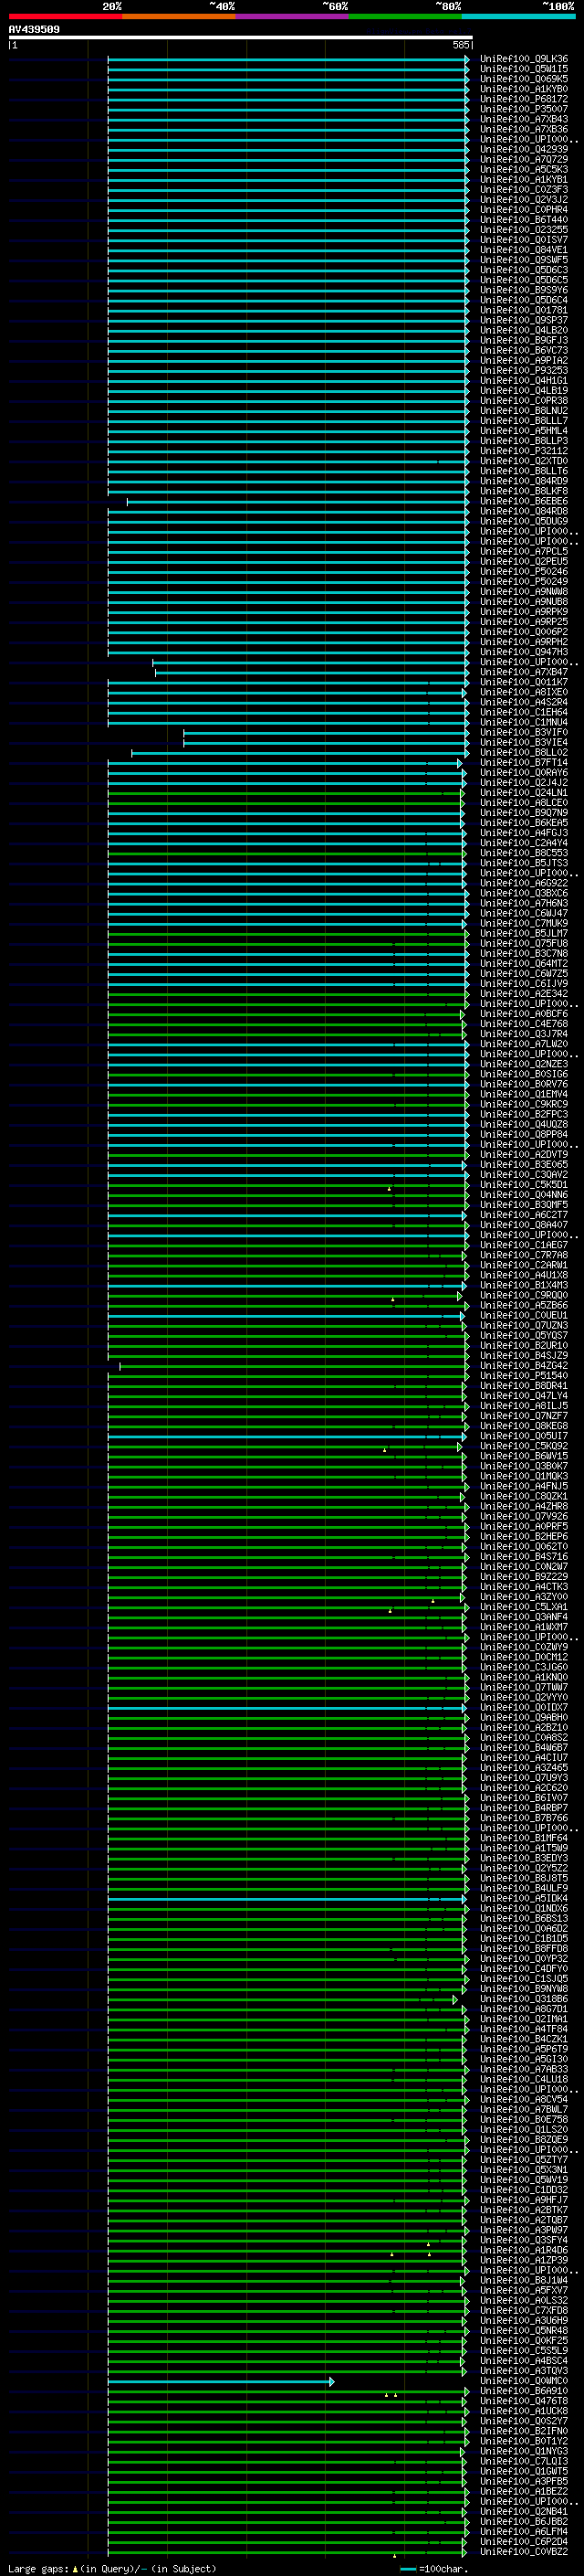The height and width of the screenshot is (2576, 584).
Task: Click hit label UniRef100_Q84VE1
Action: (523, 250)
